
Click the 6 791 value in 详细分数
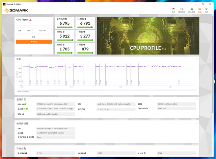pos(116,153)
